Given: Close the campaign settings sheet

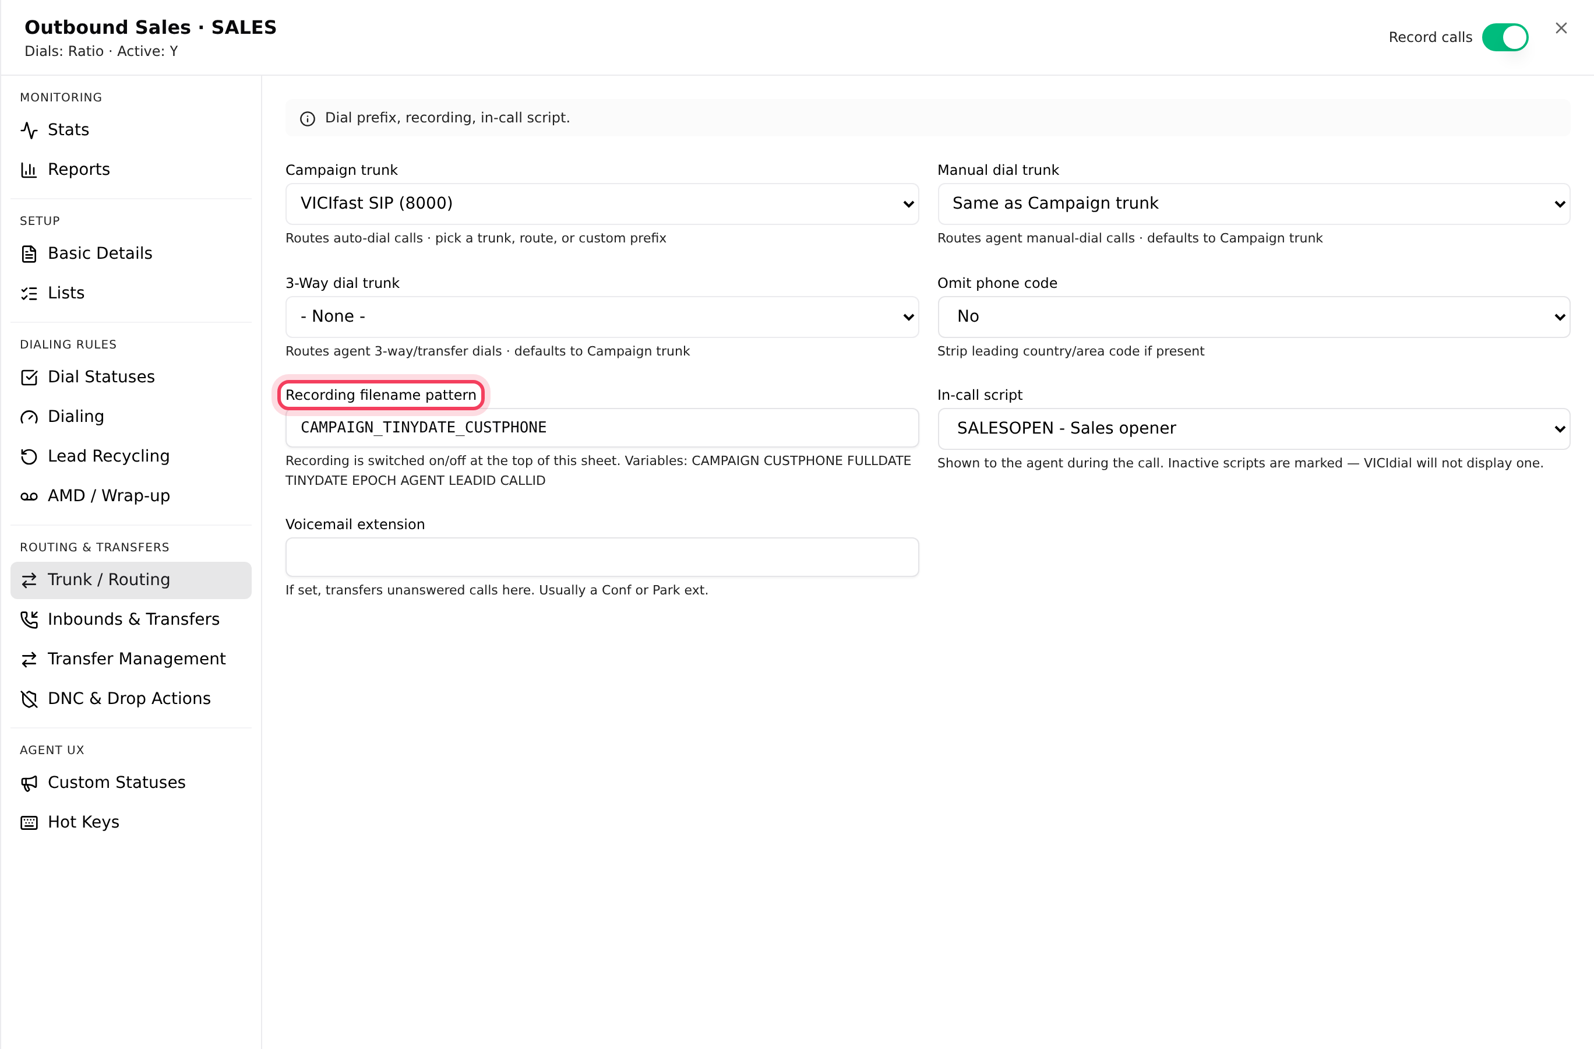Looking at the screenshot, I should (1561, 28).
